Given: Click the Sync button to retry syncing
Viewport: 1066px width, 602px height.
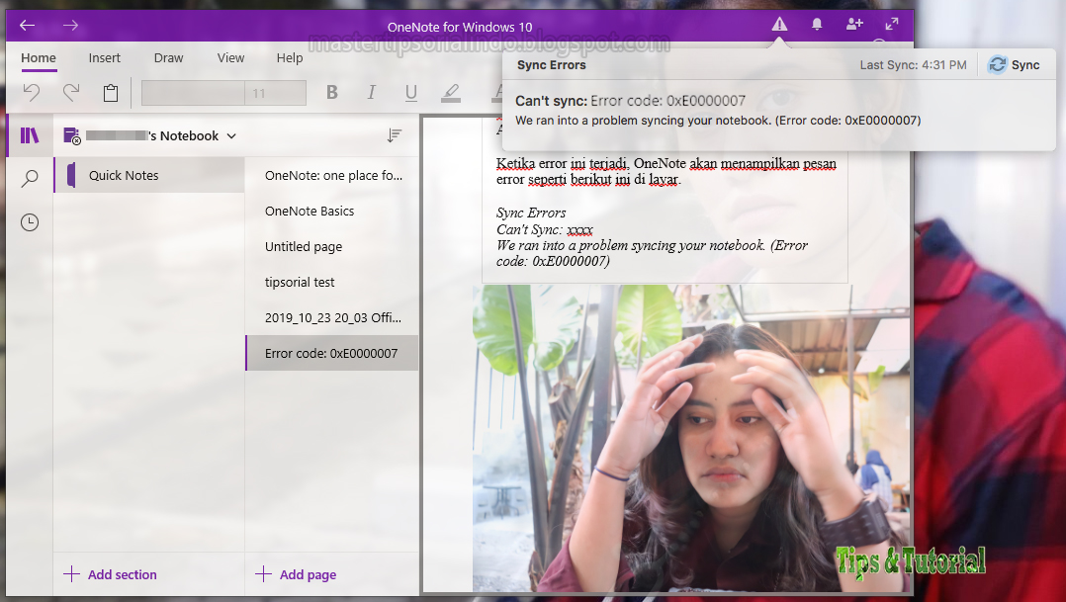Looking at the screenshot, I should 1017,63.
